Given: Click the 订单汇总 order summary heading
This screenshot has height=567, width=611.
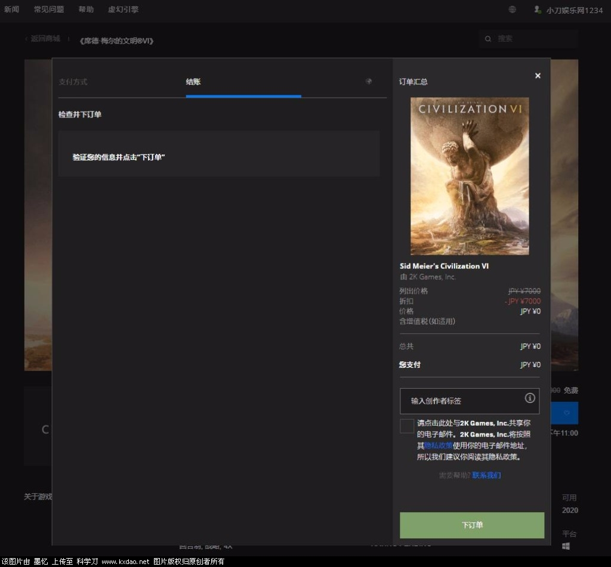Looking at the screenshot, I should 413,82.
